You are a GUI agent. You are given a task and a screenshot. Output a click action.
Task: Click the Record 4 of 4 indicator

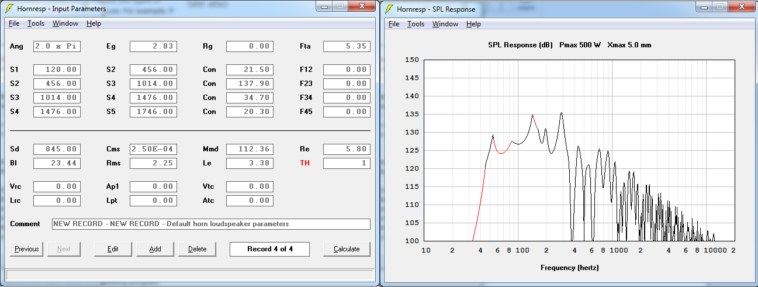tap(269, 249)
